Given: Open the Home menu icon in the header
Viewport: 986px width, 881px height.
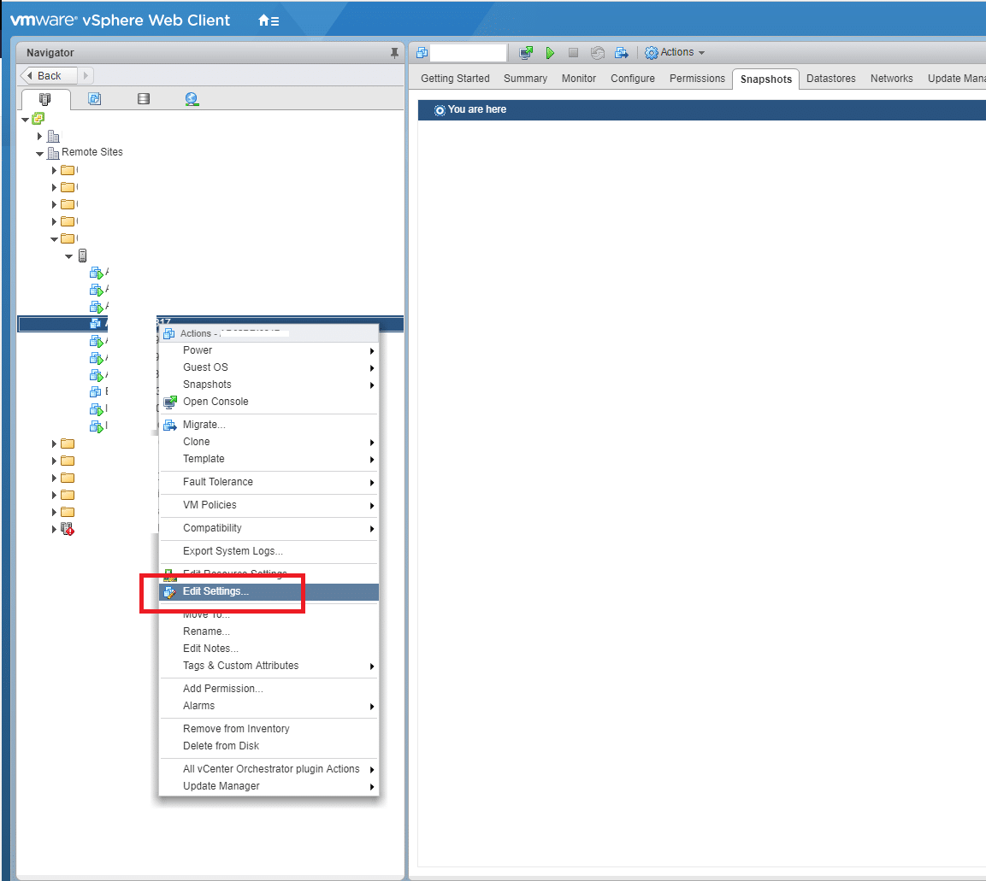Looking at the screenshot, I should (269, 21).
